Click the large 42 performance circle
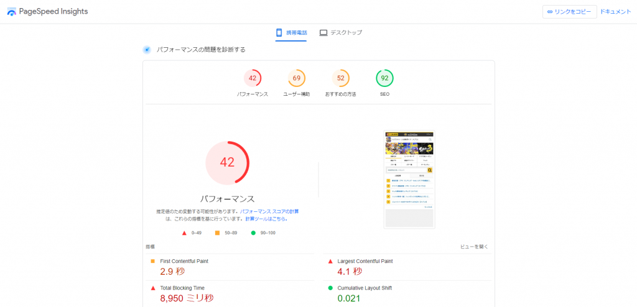The image size is (637, 307). coord(227,163)
